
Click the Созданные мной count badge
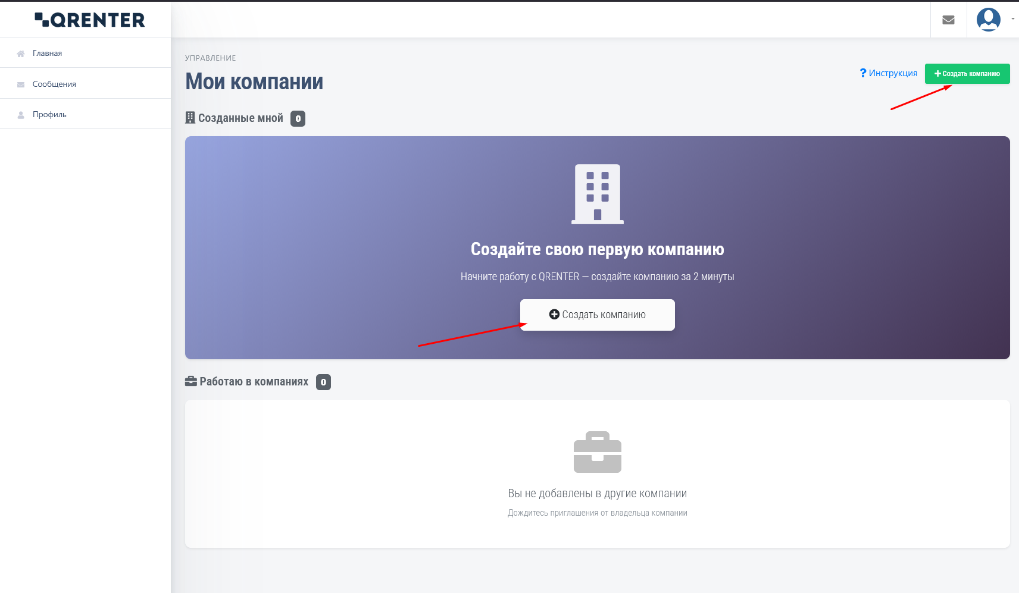coord(298,118)
